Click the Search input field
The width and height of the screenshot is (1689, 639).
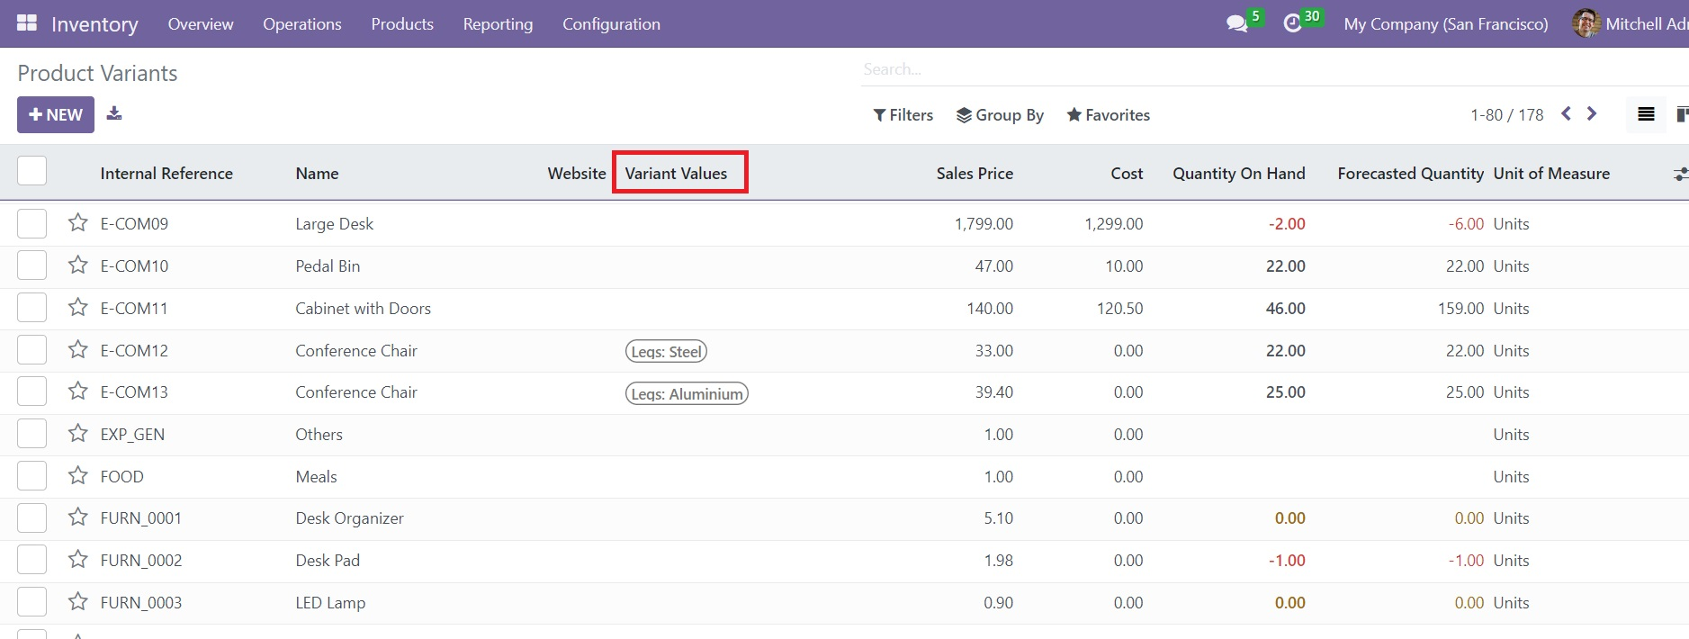click(x=1274, y=69)
